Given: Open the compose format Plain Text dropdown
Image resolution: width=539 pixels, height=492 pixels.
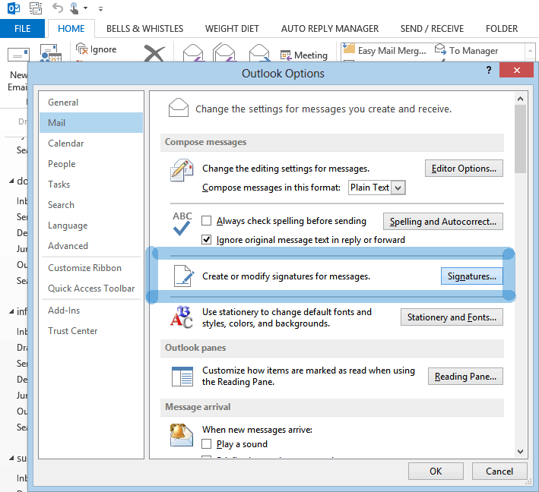Looking at the screenshot, I should [x=399, y=188].
